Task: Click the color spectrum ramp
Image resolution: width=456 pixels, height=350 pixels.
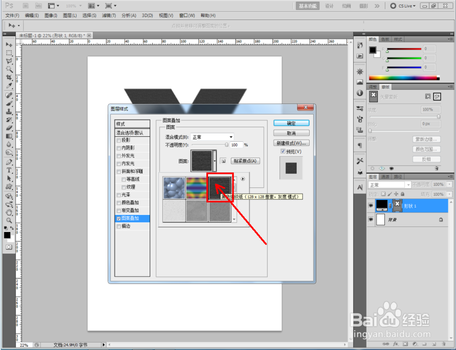Action: (404, 77)
